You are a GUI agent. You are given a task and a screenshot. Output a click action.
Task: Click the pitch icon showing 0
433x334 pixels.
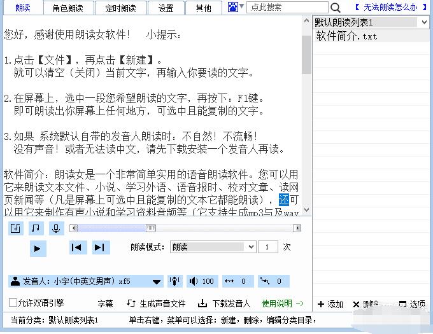pos(274,281)
